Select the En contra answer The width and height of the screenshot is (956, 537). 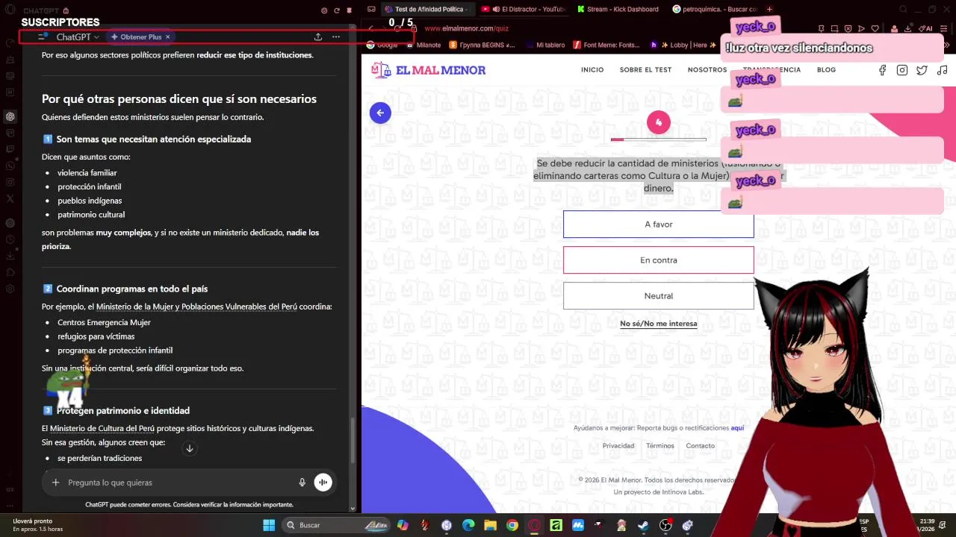point(659,260)
